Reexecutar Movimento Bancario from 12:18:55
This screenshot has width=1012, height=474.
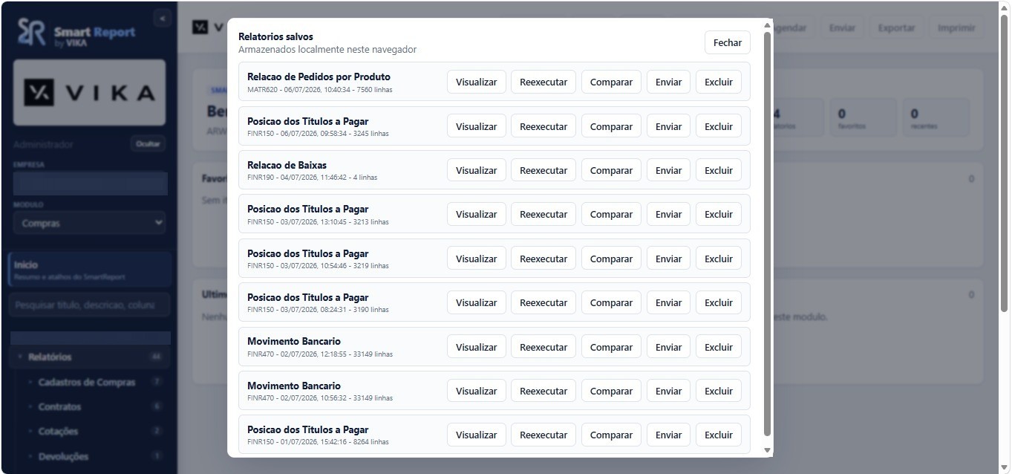click(x=543, y=347)
